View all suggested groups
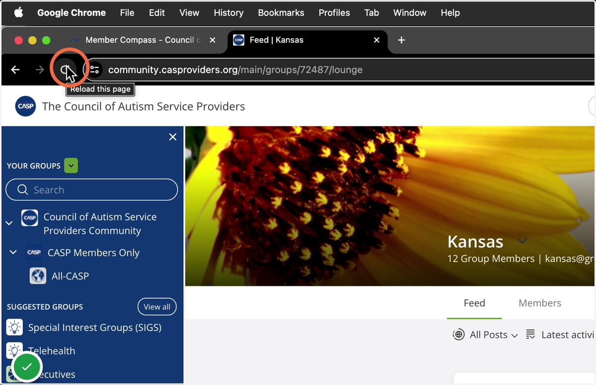596x385 pixels. point(157,307)
